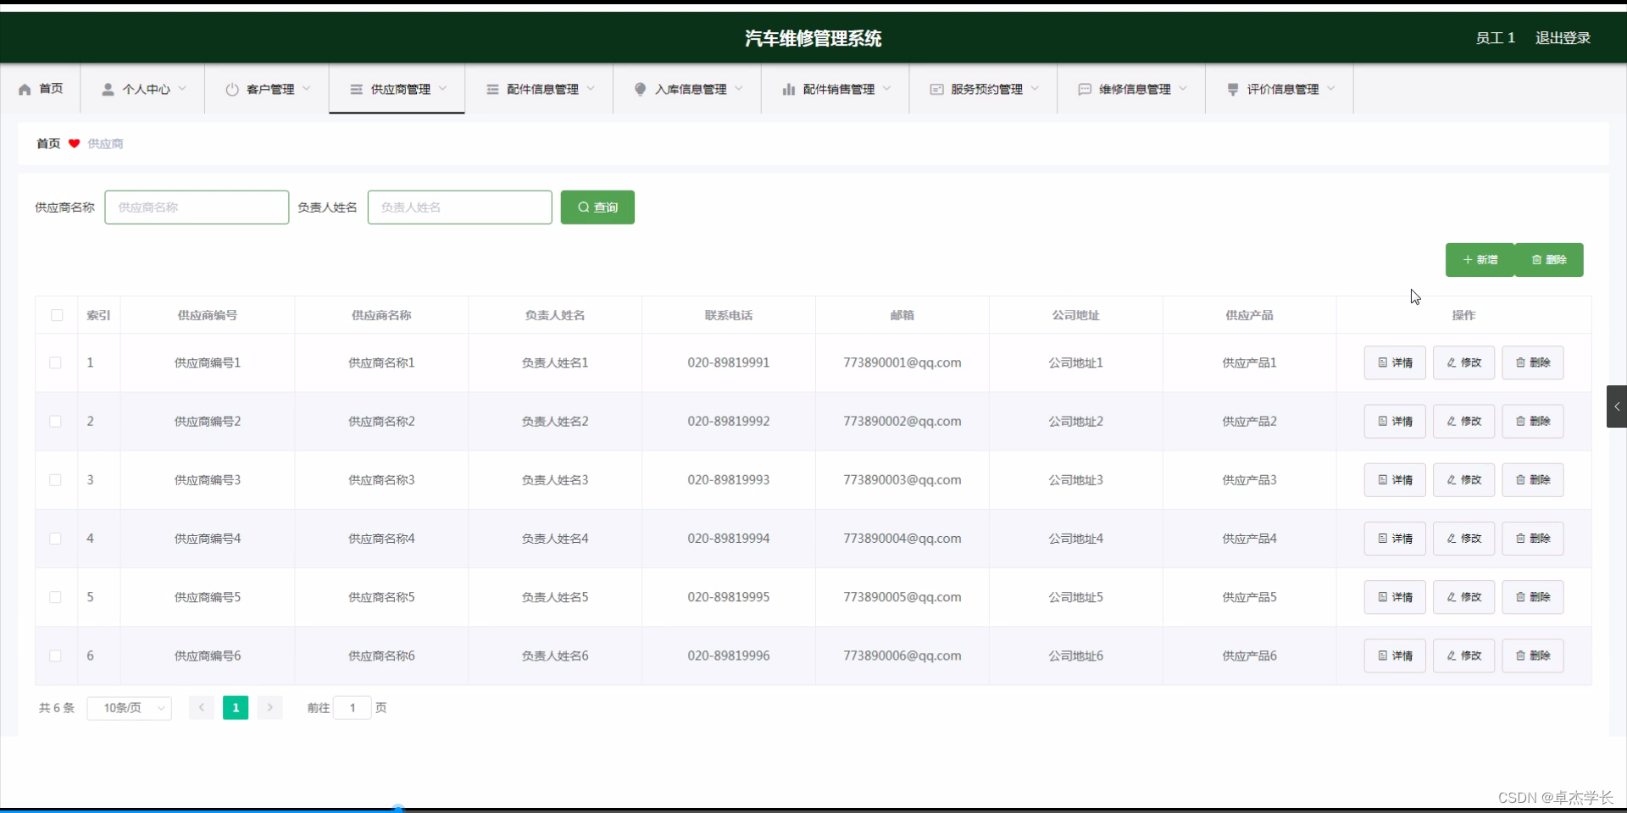Select the 个人中心 person icon
Screen dimensions: 1627x813
click(107, 89)
